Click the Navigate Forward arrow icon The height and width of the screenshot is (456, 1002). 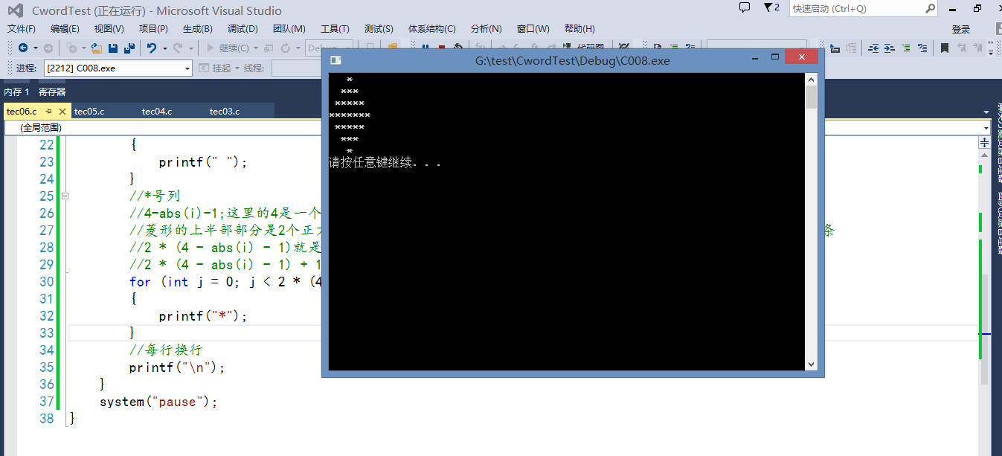[x=48, y=48]
